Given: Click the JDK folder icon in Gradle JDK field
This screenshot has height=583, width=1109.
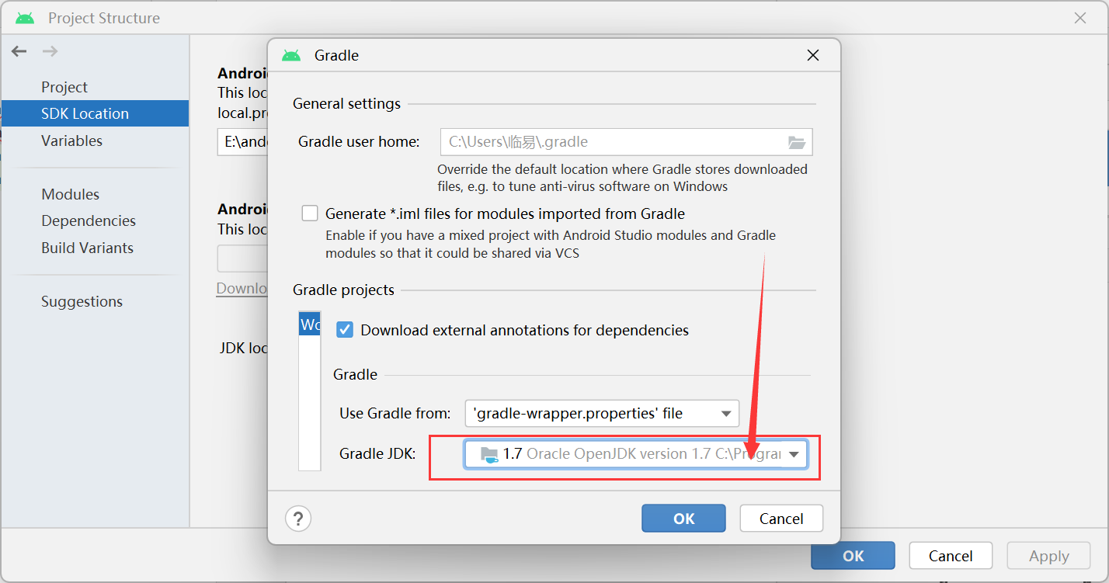Looking at the screenshot, I should pos(489,454).
